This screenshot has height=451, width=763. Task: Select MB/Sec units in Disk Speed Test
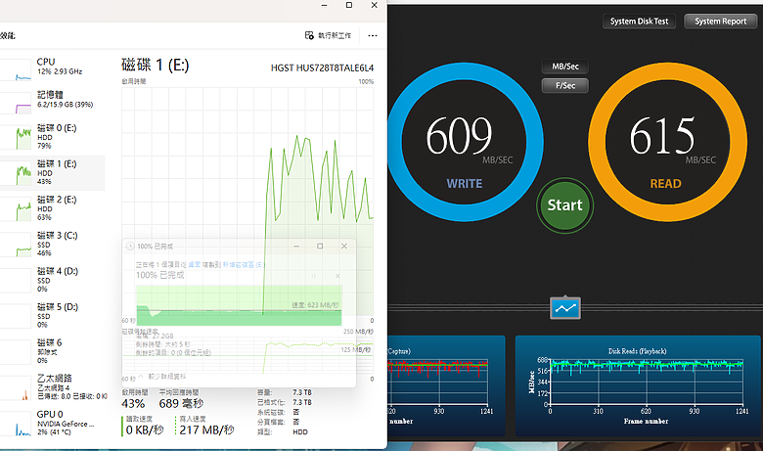565,67
